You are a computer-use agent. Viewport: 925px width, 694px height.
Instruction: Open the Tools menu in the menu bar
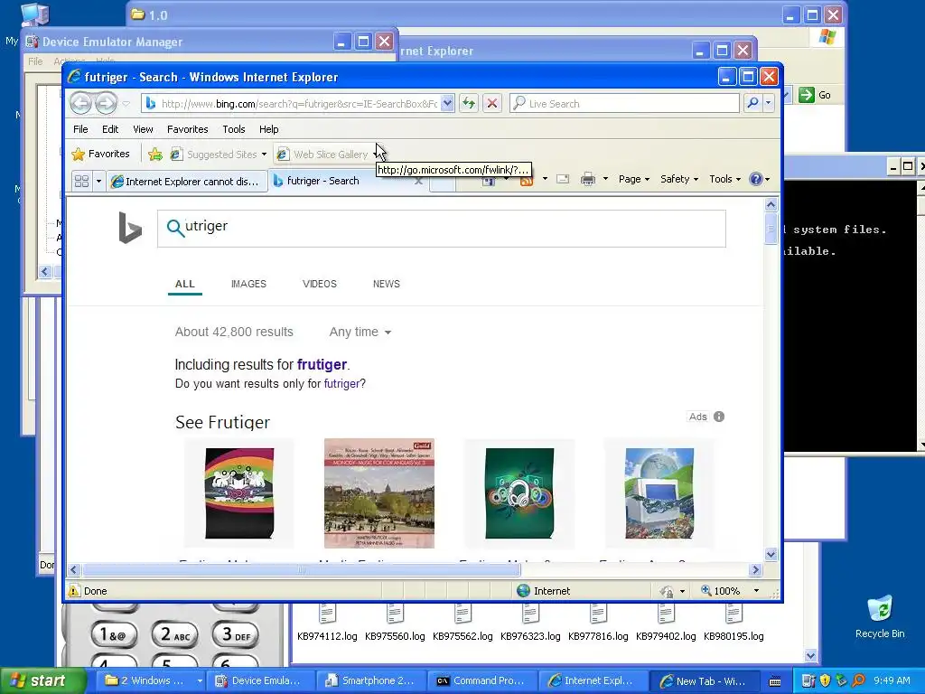tap(234, 129)
